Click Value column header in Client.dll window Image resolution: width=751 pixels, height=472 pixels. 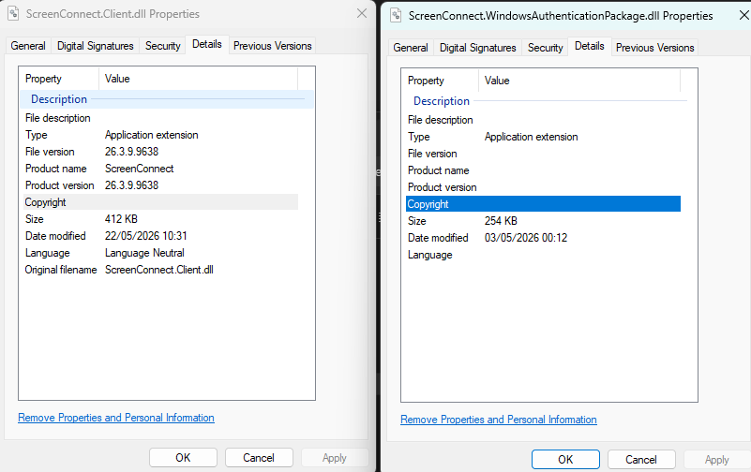[198, 79]
